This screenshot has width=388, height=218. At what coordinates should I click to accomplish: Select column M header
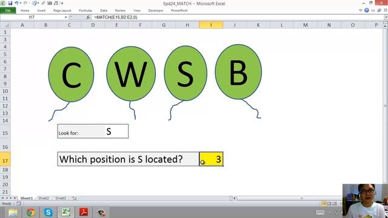(306, 25)
